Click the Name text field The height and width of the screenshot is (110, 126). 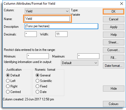47,19
